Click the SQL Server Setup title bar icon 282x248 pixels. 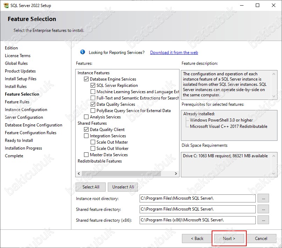point(6,5)
